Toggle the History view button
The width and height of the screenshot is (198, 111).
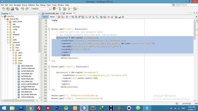pos(52,17)
